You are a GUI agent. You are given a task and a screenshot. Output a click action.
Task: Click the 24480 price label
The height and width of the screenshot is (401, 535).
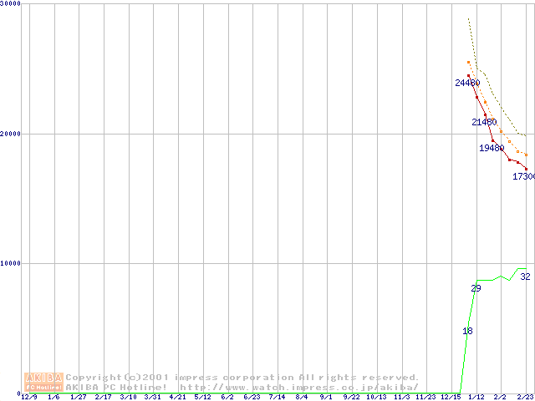(x=467, y=83)
